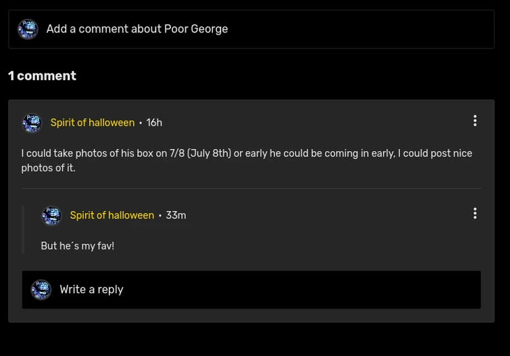Focus the Add a comment about Poor George field

(270, 29)
